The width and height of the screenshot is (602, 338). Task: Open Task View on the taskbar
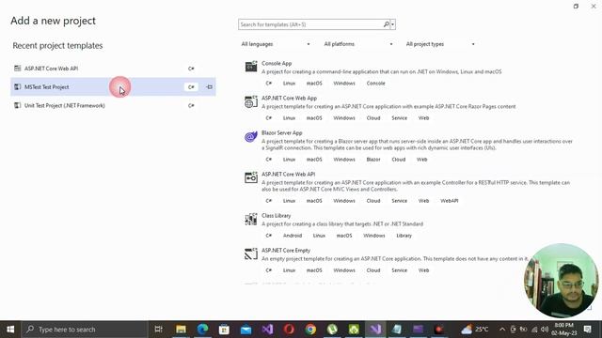point(159,330)
